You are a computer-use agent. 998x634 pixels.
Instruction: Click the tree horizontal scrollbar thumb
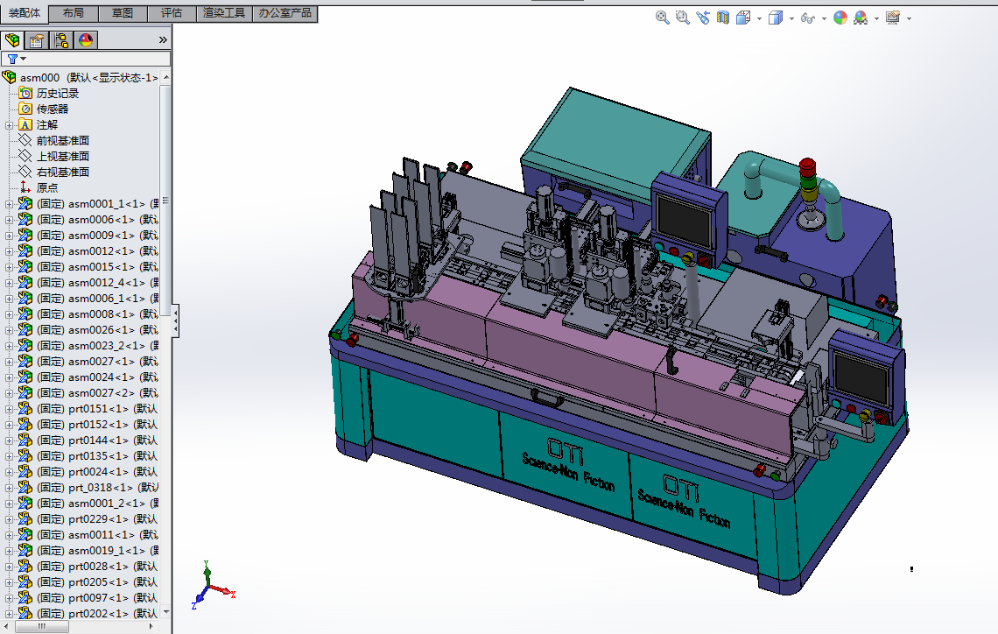coord(42,626)
